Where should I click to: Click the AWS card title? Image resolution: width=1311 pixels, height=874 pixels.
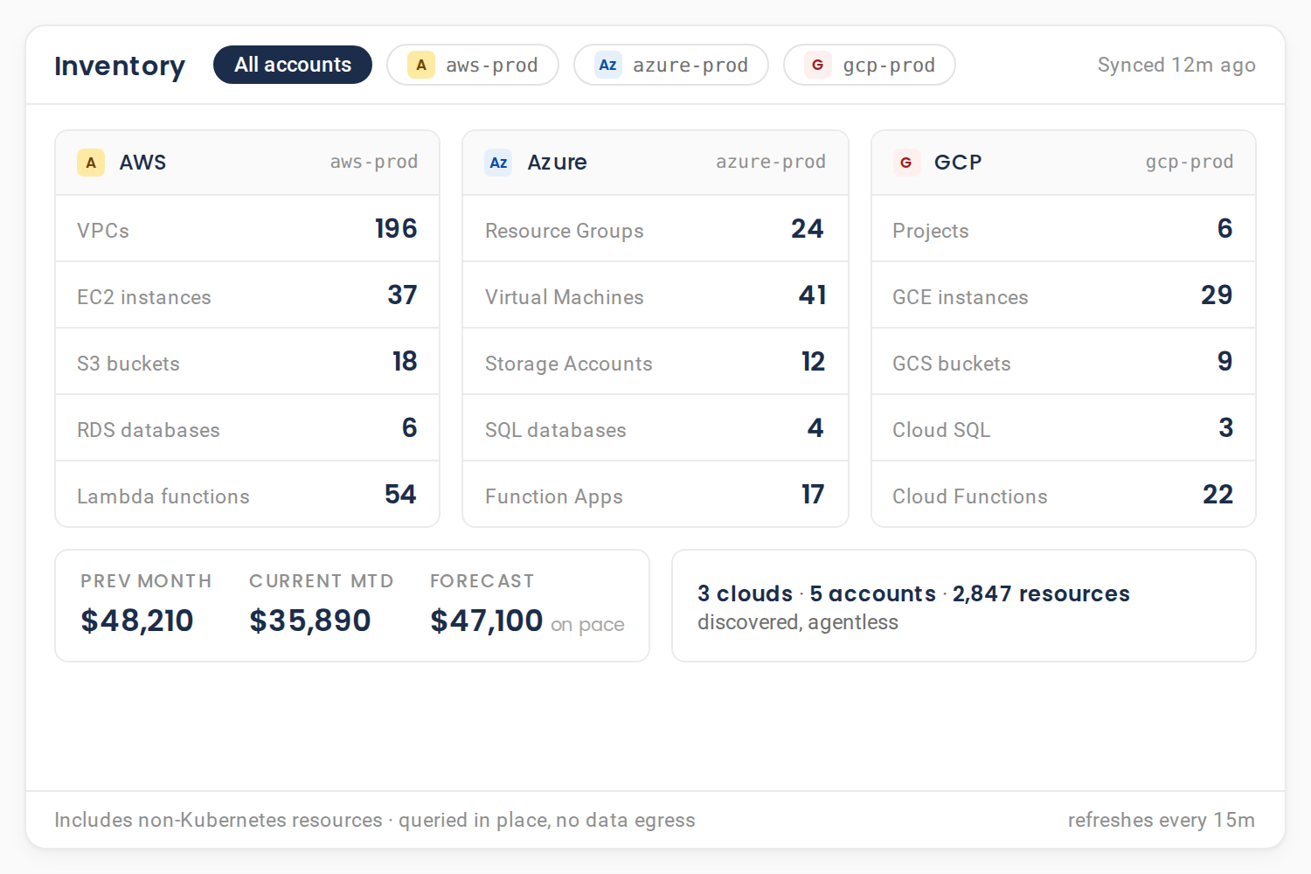coord(142,163)
